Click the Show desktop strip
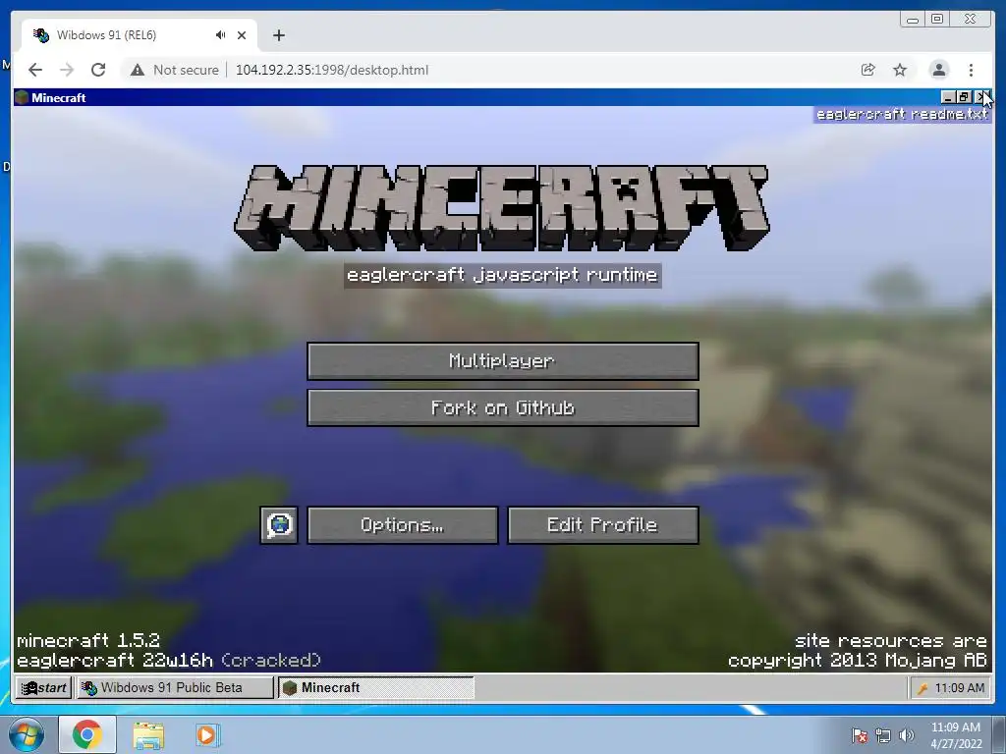Image resolution: width=1006 pixels, height=754 pixels. 999,734
